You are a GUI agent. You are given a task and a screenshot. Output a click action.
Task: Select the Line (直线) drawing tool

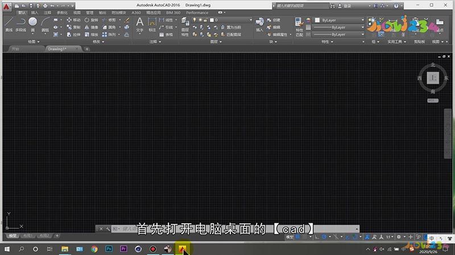tap(9, 24)
